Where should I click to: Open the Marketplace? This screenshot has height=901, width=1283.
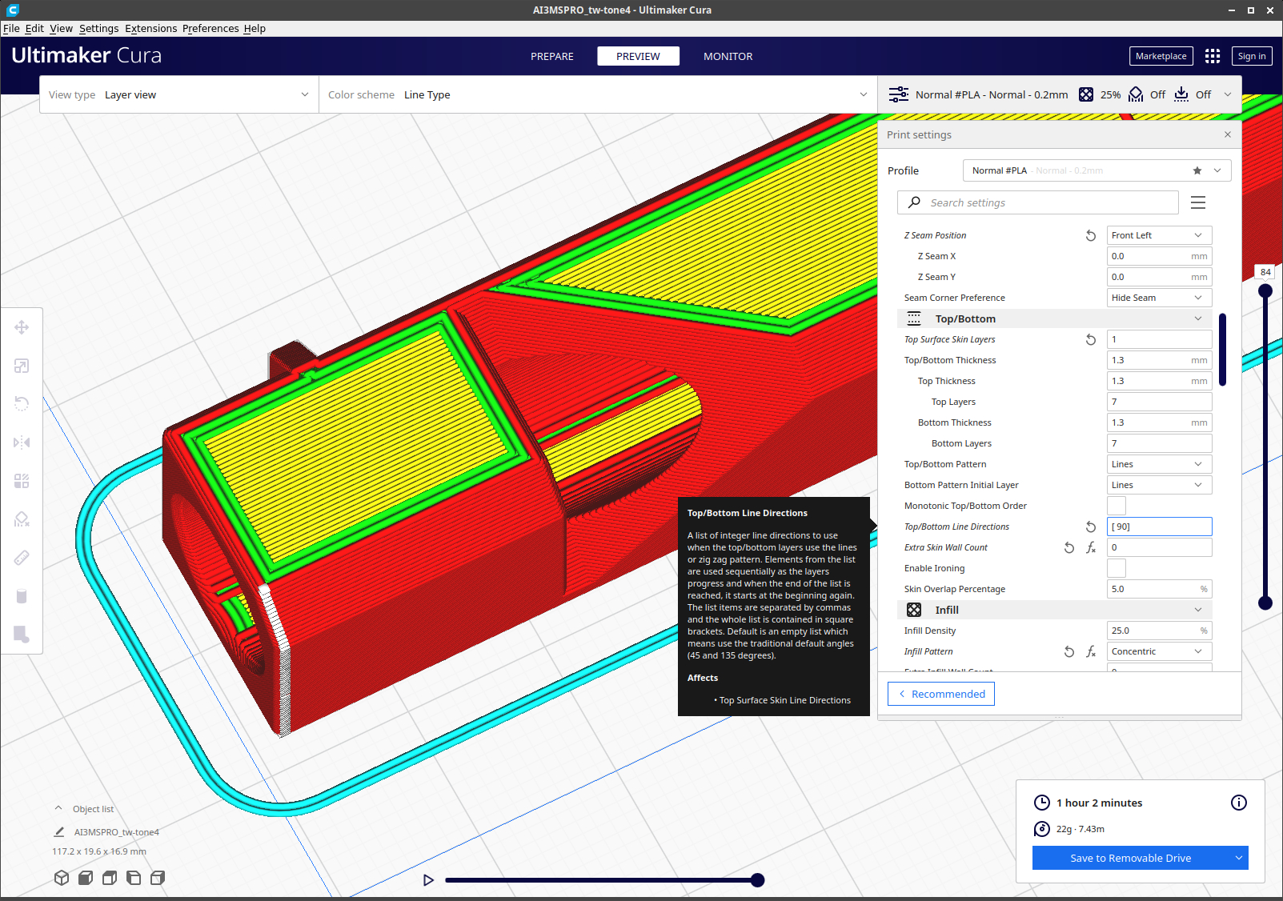click(x=1161, y=56)
